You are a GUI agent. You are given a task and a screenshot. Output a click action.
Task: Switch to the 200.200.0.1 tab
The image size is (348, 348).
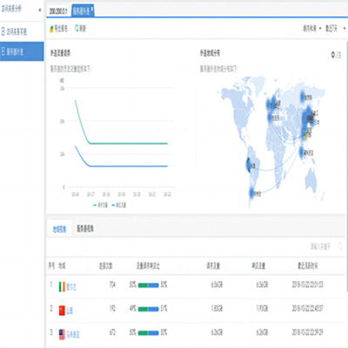[58, 11]
